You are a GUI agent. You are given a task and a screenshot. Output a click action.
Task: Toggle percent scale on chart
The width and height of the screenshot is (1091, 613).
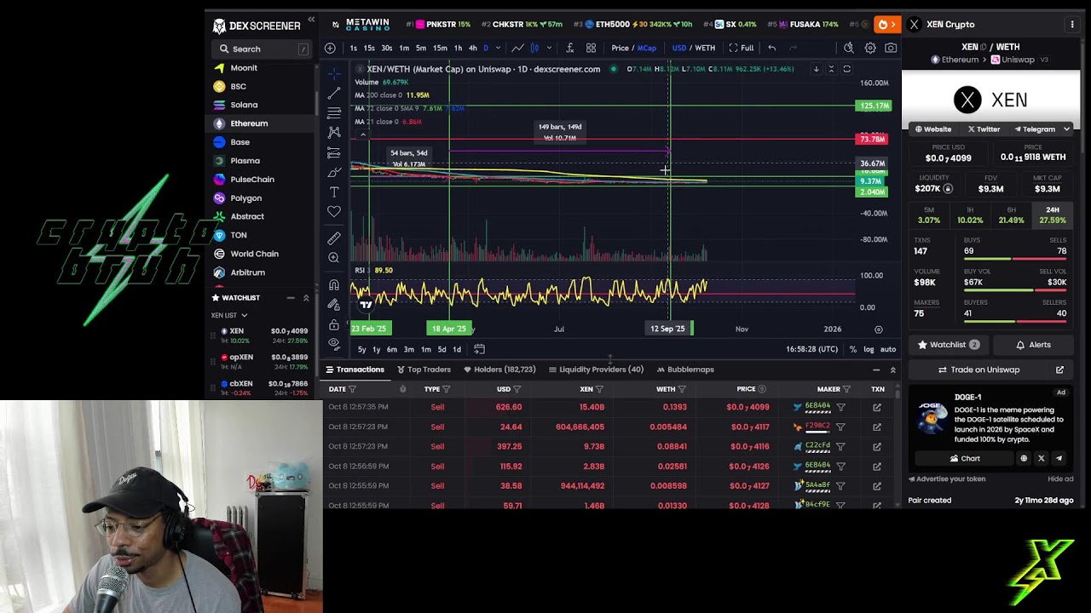853,349
